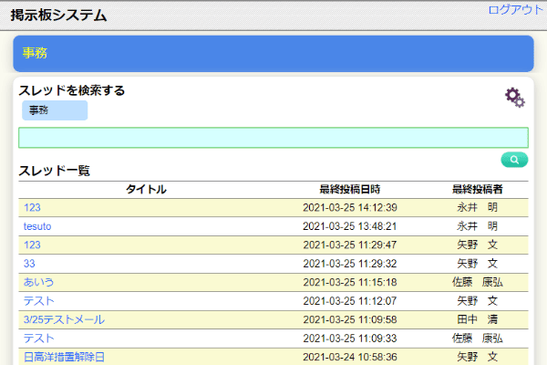
Task: Open the 3/25テストメール thread
Action: tap(64, 319)
